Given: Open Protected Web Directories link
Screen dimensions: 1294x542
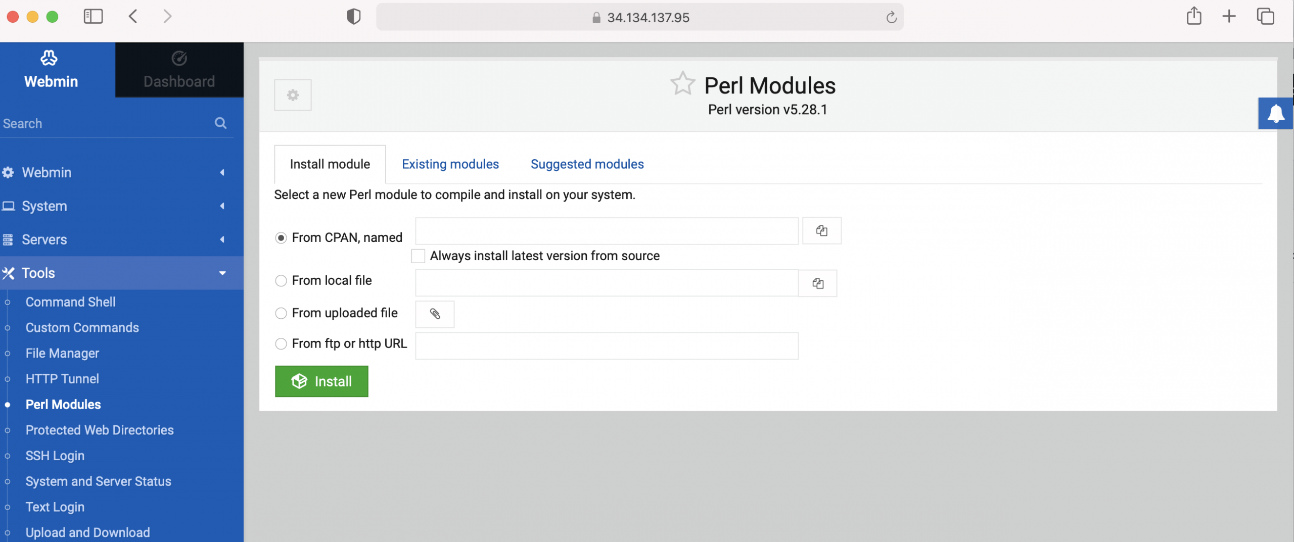Looking at the screenshot, I should pyautogui.click(x=100, y=430).
